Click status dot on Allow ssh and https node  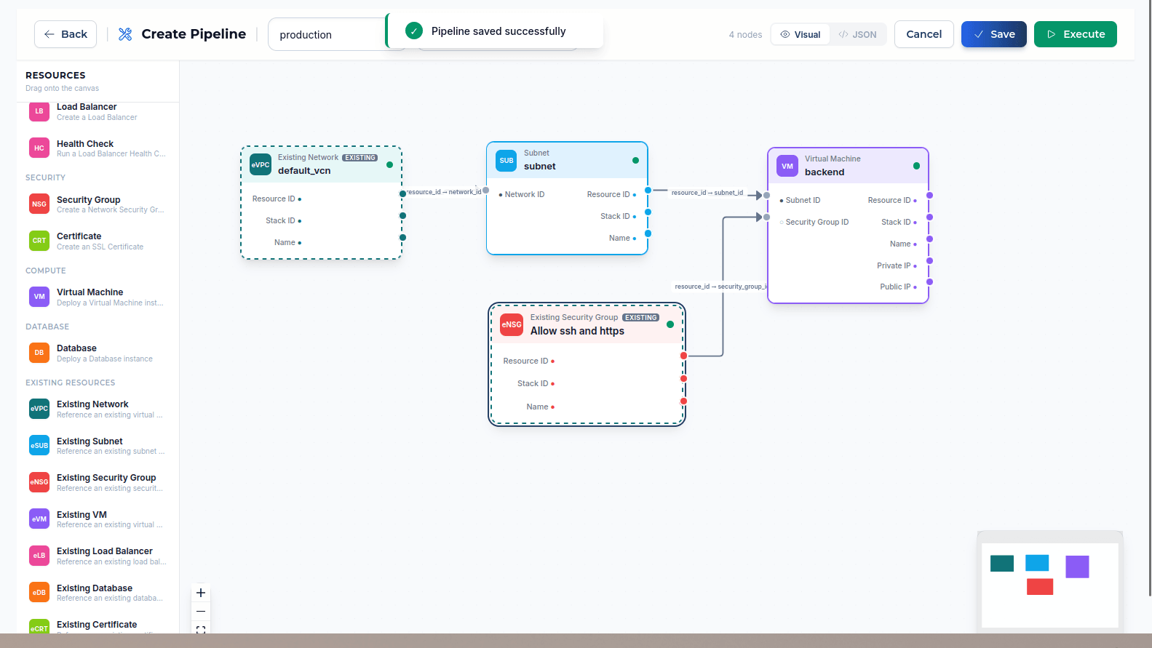pyautogui.click(x=670, y=324)
